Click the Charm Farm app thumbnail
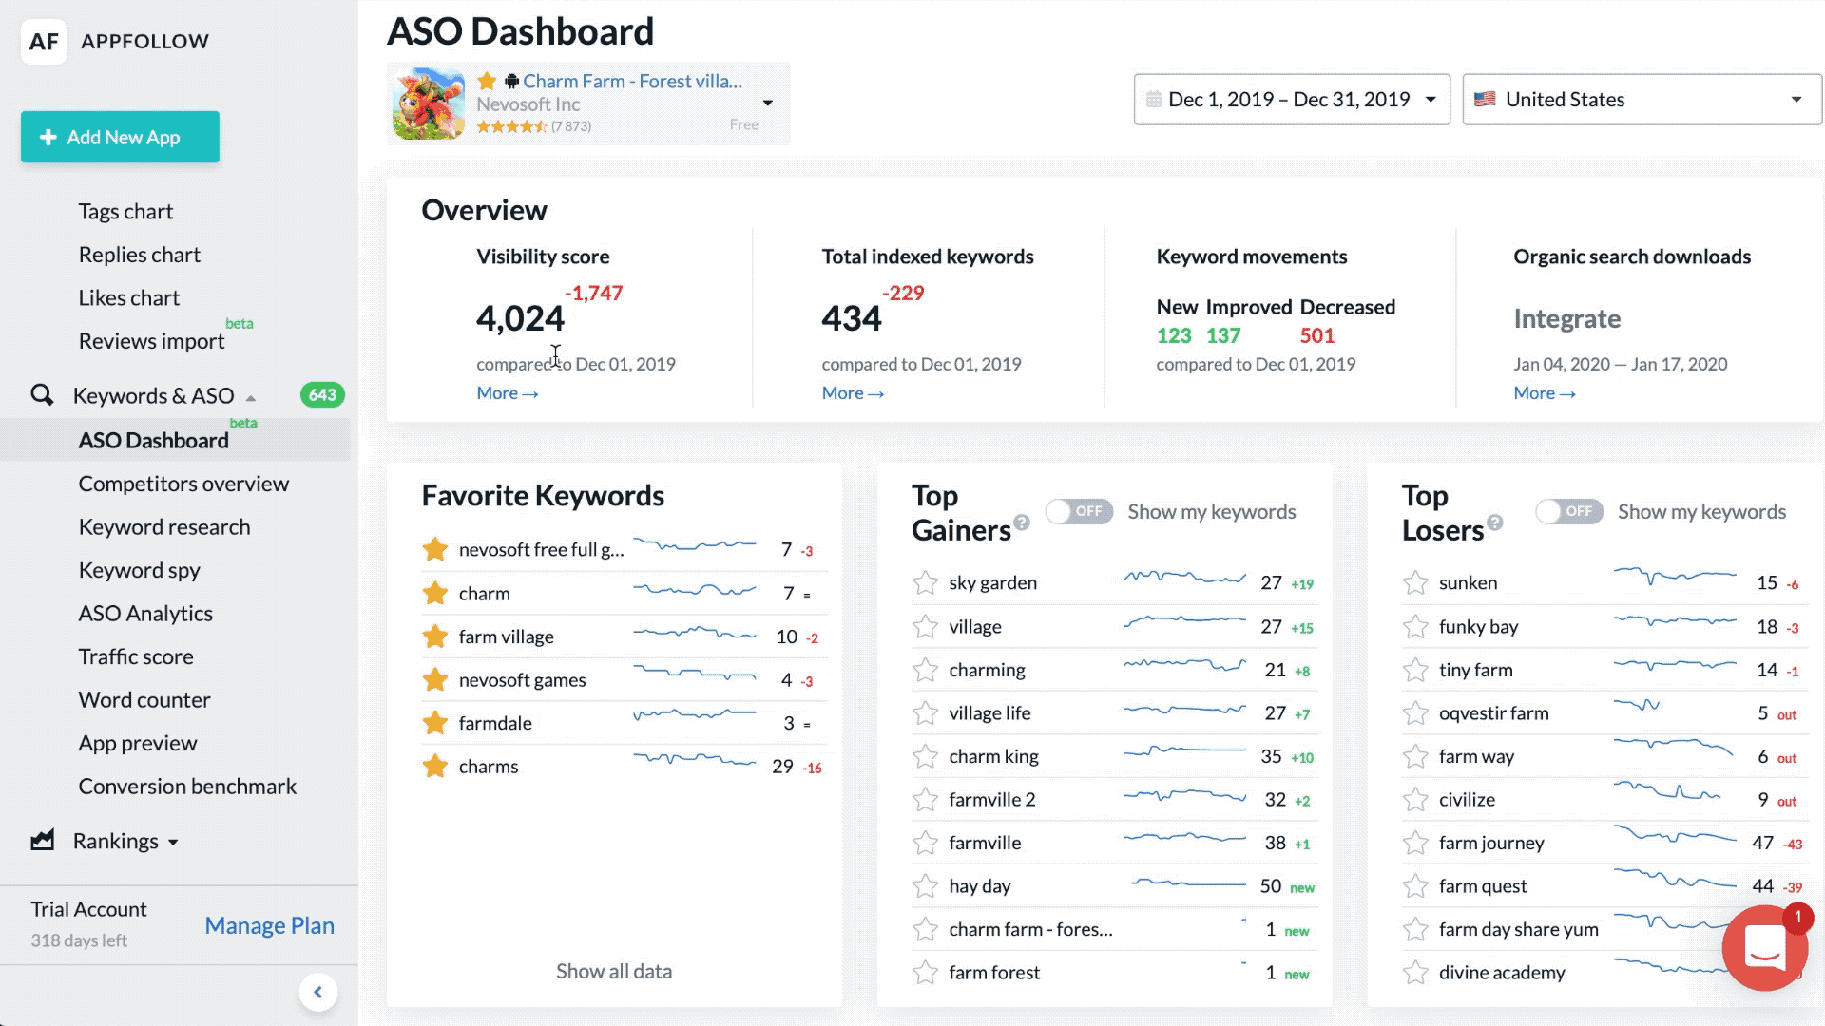The height and width of the screenshot is (1026, 1825). (429, 104)
